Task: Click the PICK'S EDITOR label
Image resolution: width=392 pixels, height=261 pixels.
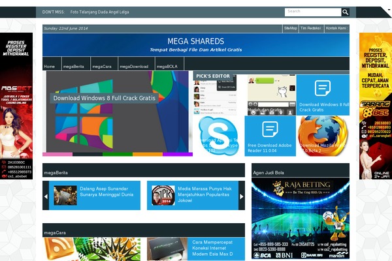Action: (x=213, y=76)
